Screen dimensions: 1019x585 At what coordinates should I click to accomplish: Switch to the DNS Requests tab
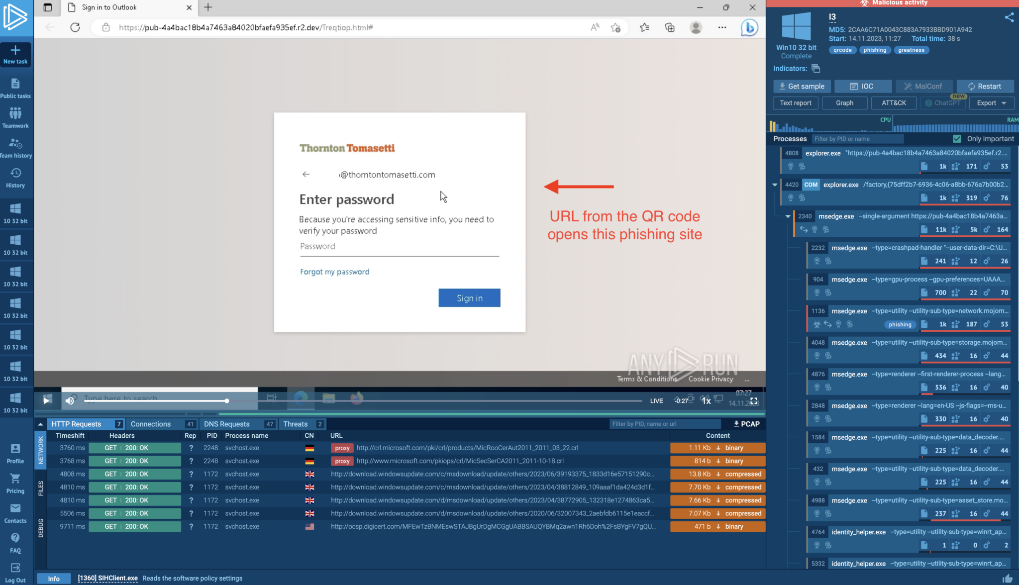[x=226, y=424]
